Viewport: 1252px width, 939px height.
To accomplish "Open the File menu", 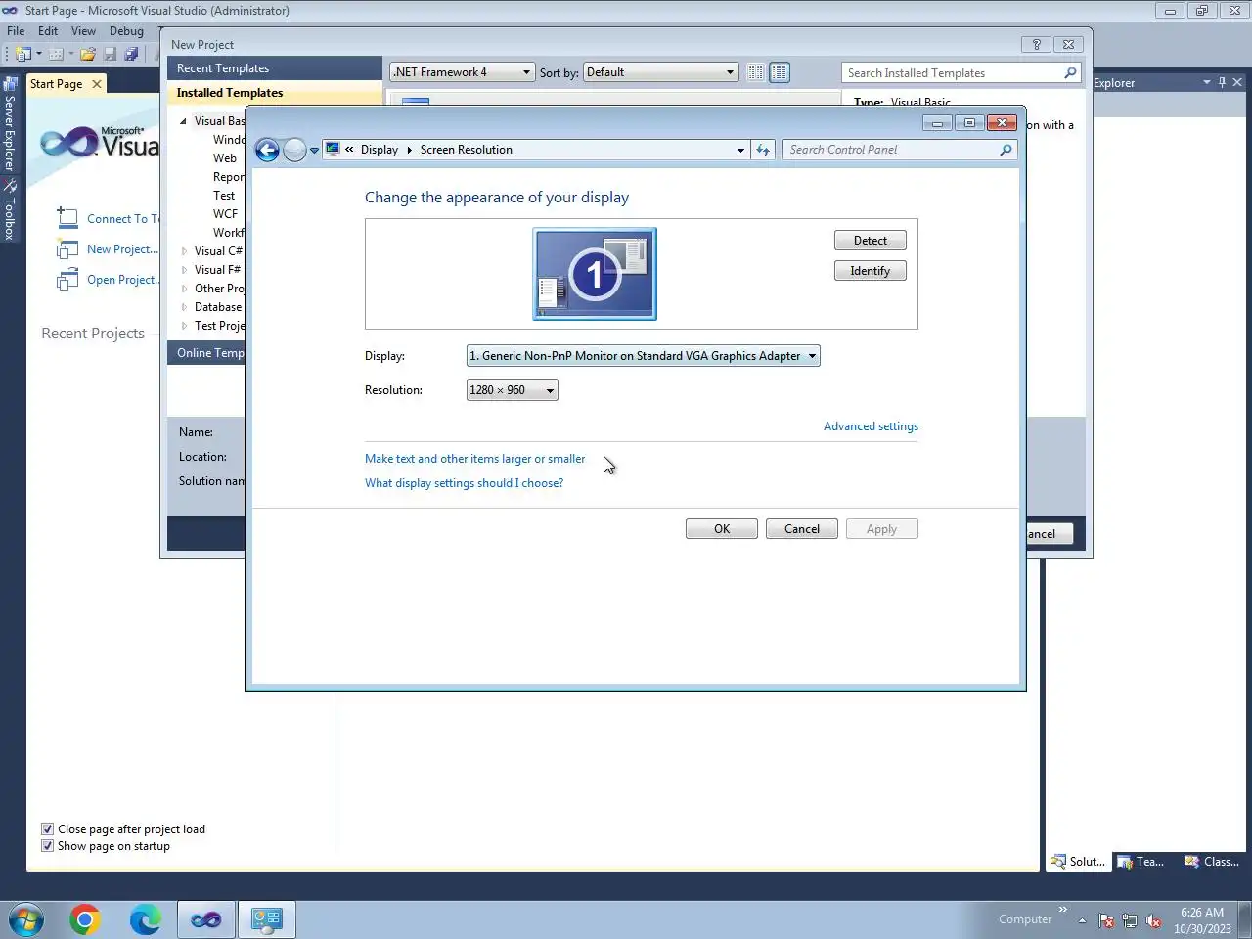I will [x=16, y=31].
